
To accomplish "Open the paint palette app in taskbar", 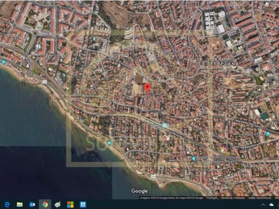I will coord(58,204).
